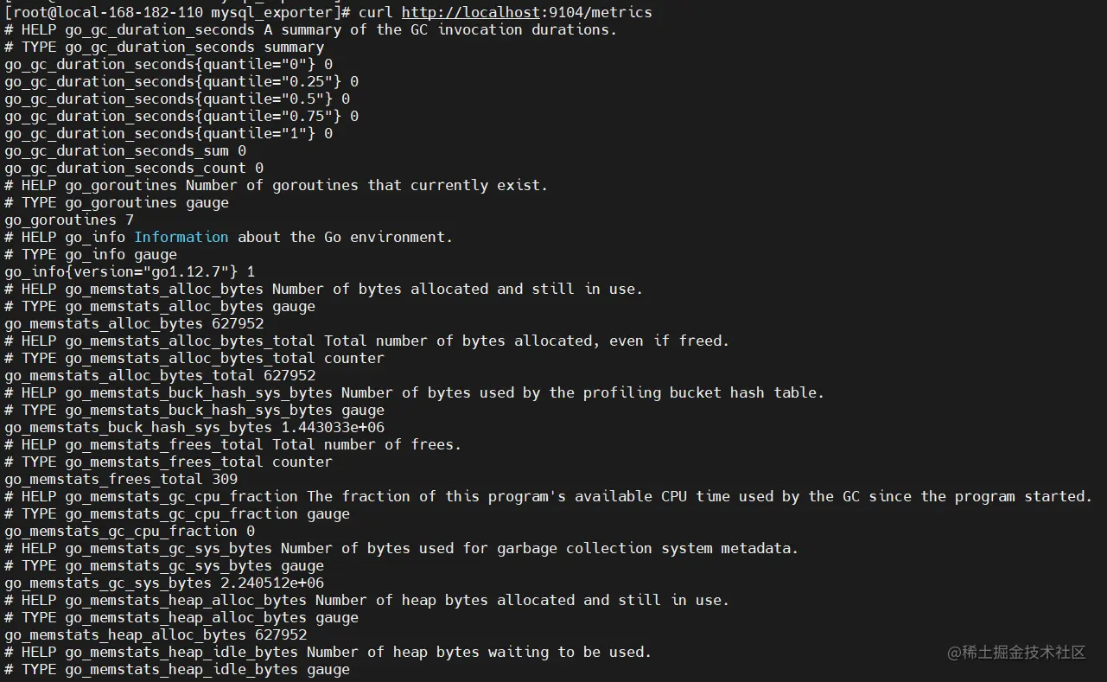1107x682 pixels.
Task: Select the go_memstats_alloc_bytes_total 627952 line
Action: pyautogui.click(x=160, y=375)
